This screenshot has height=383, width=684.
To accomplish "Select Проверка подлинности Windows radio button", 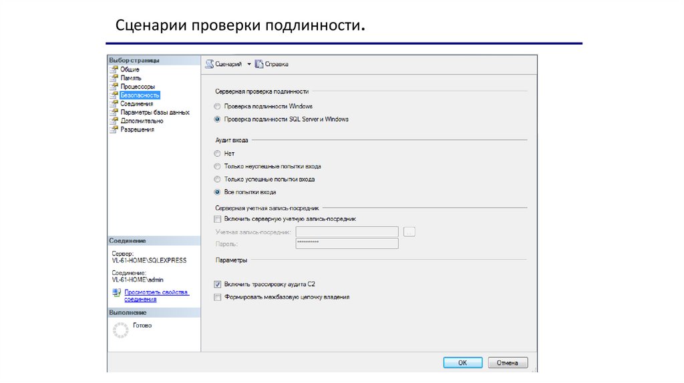I will coord(217,107).
